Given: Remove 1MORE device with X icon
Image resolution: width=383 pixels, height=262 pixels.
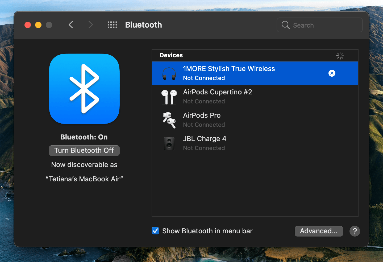Looking at the screenshot, I should pyautogui.click(x=332, y=73).
